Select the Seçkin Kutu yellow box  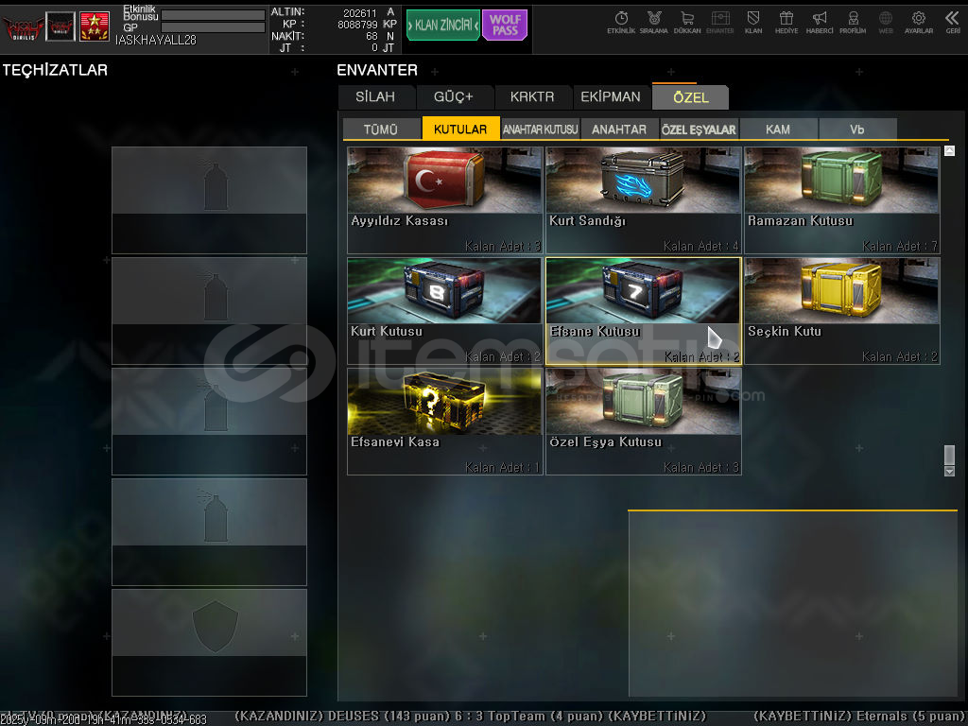point(842,310)
